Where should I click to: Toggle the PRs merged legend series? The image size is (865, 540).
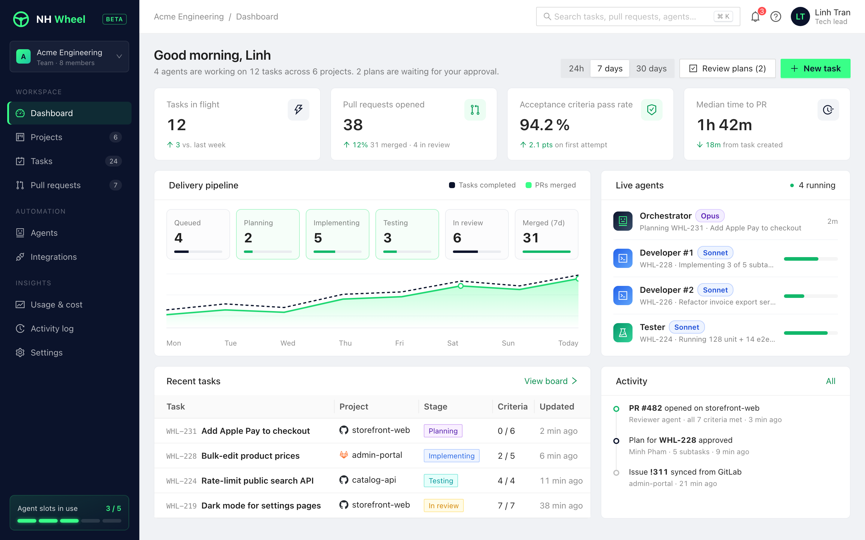tap(551, 185)
